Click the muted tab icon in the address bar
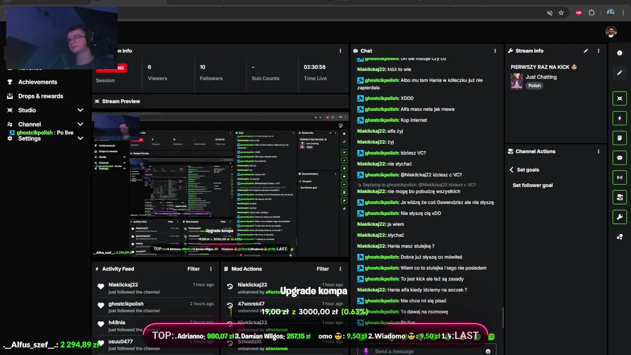 tap(550, 13)
